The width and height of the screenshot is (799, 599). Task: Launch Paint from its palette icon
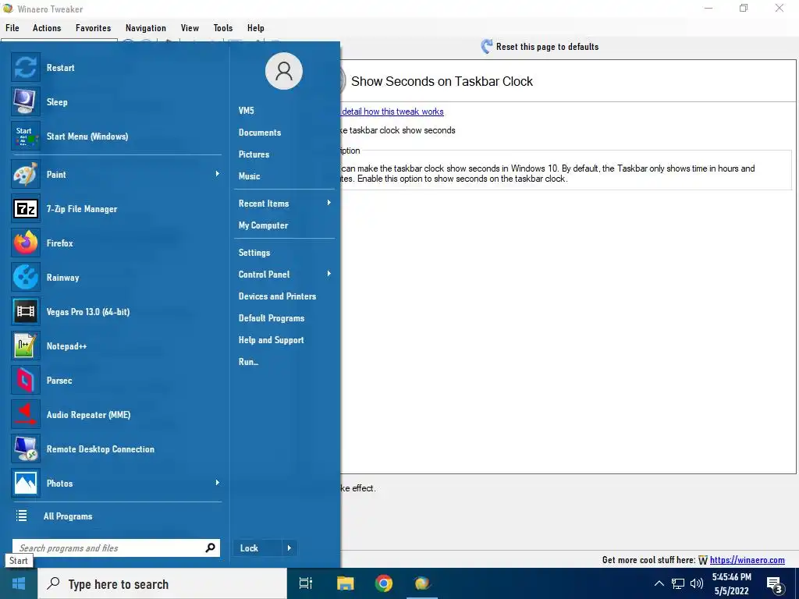[x=26, y=174]
